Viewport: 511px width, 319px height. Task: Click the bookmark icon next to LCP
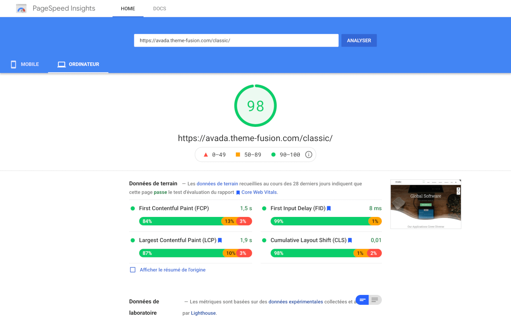click(x=220, y=240)
